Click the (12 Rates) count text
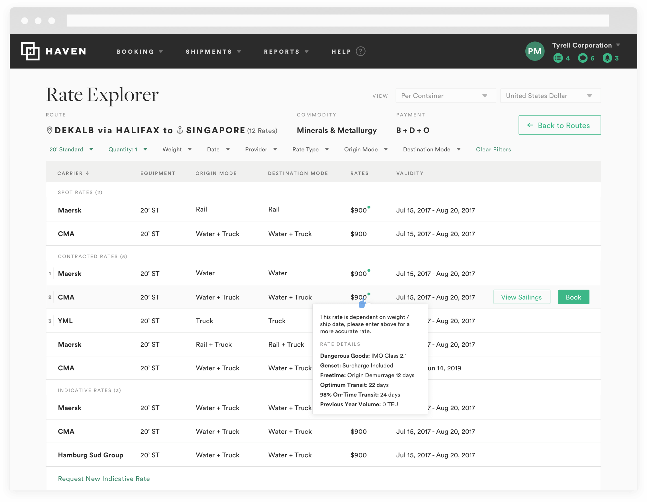The height and width of the screenshot is (502, 647). [262, 131]
